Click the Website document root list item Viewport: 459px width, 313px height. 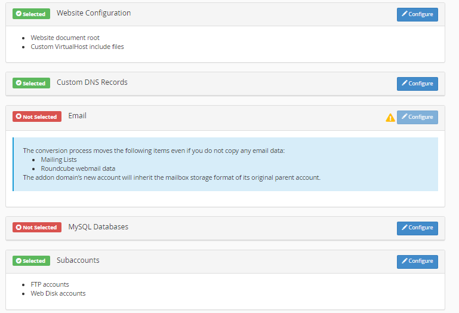[65, 38]
